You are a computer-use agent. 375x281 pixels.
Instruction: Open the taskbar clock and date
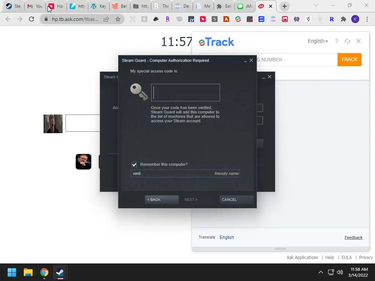click(x=358, y=272)
